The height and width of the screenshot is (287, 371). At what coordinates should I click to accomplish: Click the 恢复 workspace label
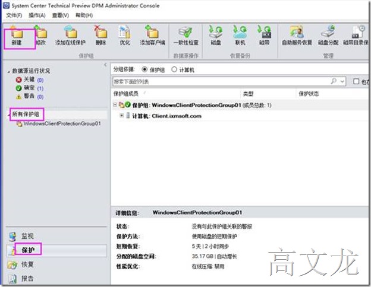click(27, 264)
